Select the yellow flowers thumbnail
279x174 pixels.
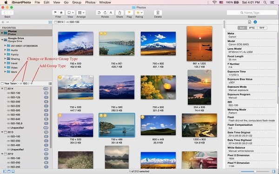point(158,87)
